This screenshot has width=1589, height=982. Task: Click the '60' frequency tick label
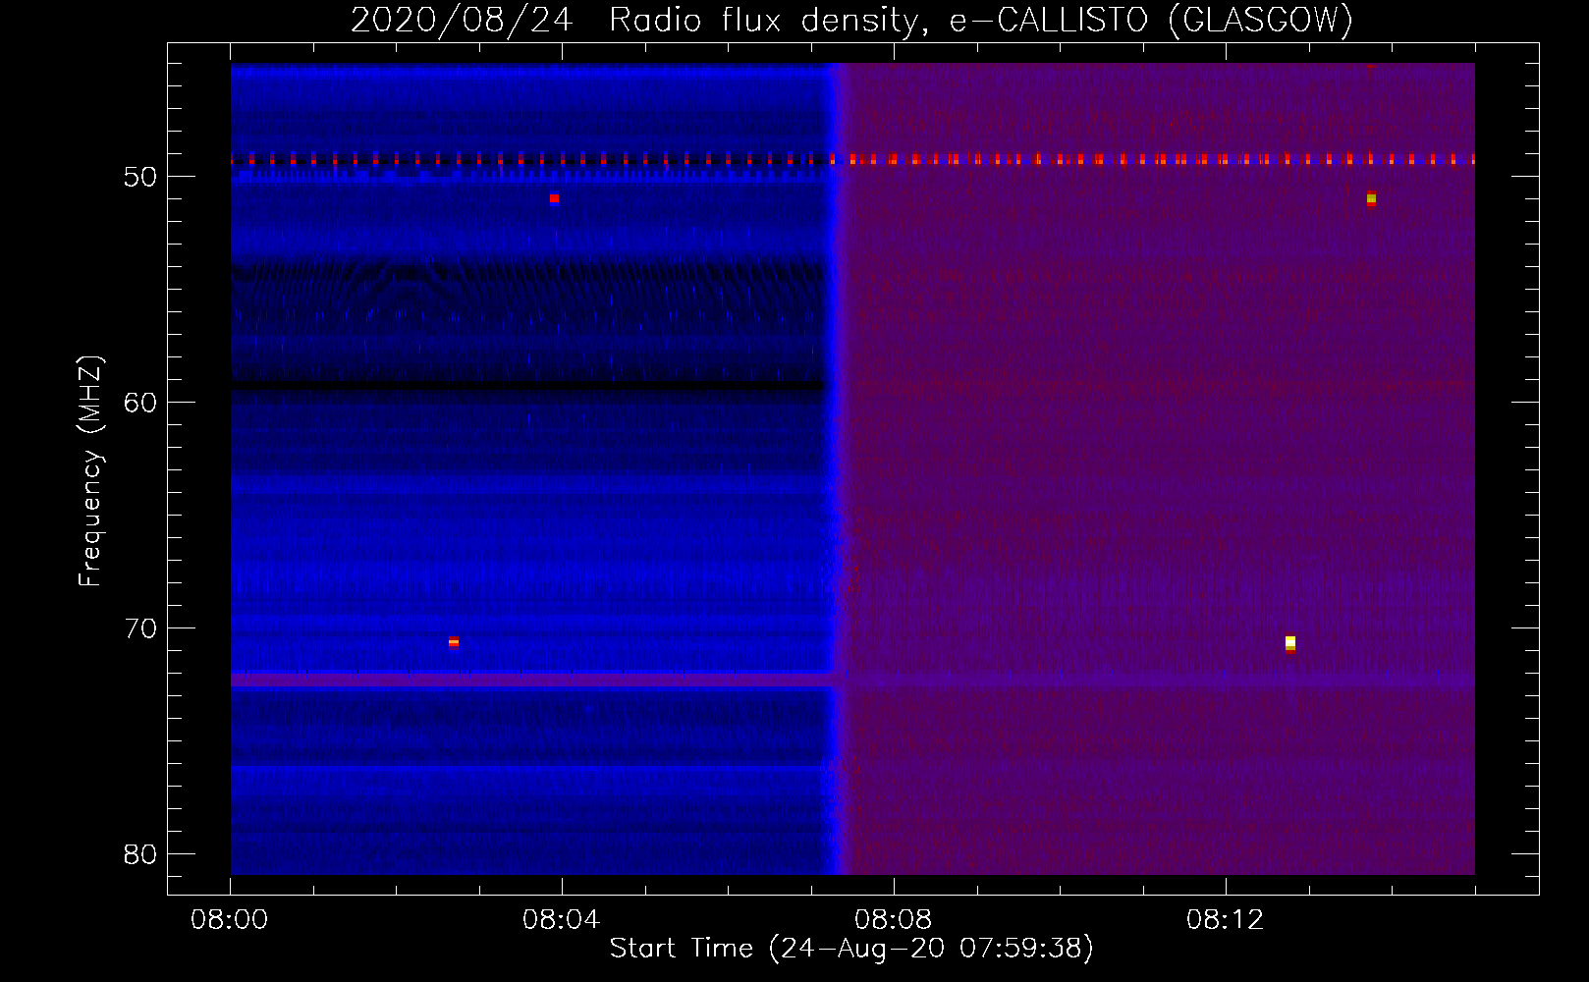[x=140, y=403]
